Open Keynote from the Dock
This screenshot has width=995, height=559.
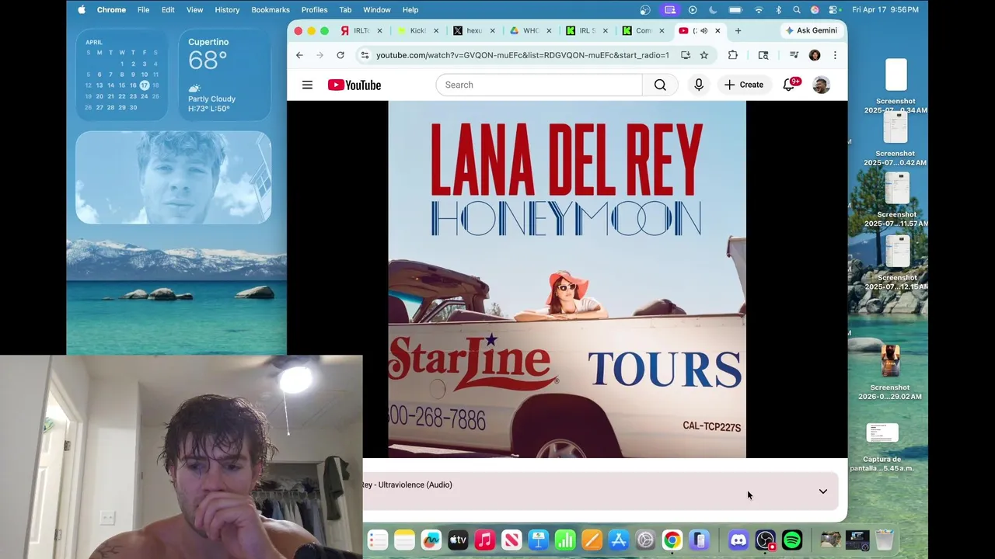pyautogui.click(x=538, y=540)
